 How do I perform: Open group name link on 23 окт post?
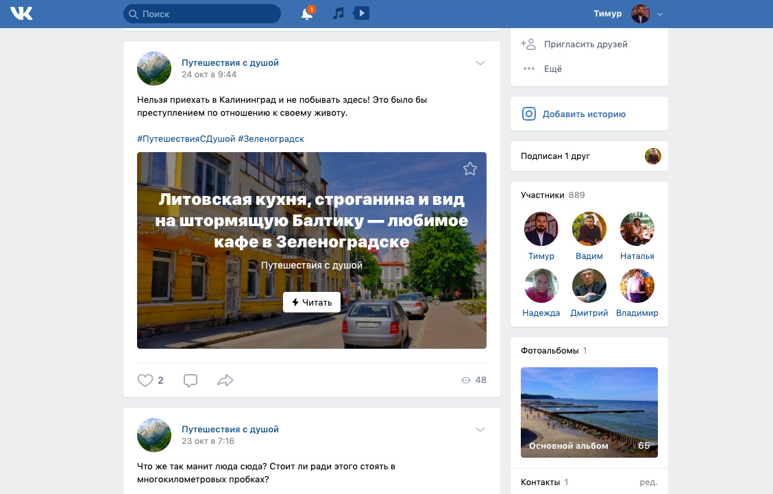[230, 430]
